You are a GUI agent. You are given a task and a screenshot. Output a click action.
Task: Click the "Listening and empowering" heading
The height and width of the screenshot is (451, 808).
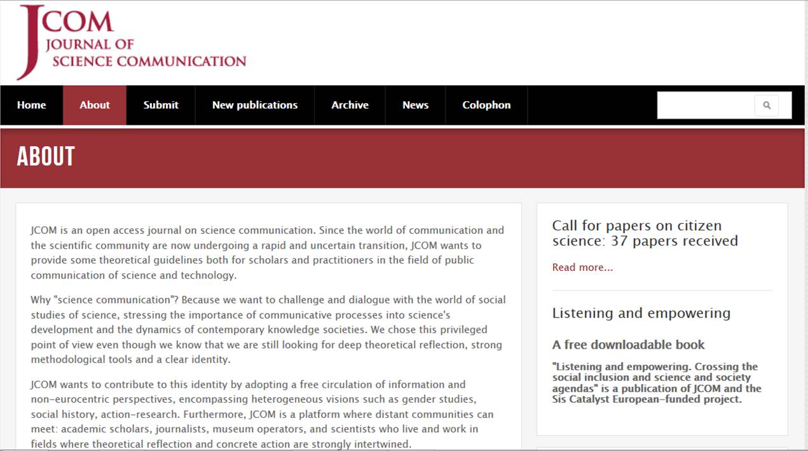coord(641,313)
